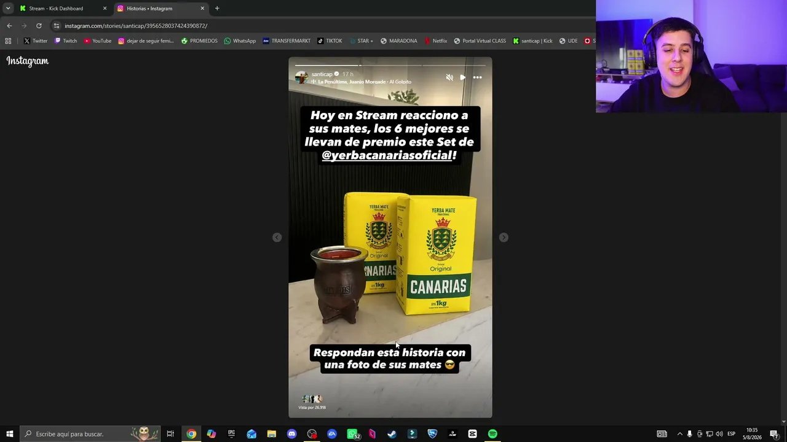Open WhatsApp from the taskbar
The image size is (787, 442).
tap(352, 434)
